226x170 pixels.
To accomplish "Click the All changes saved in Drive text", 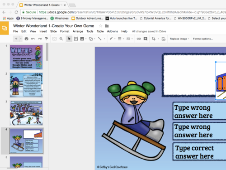I will pyautogui.click(x=149, y=31).
